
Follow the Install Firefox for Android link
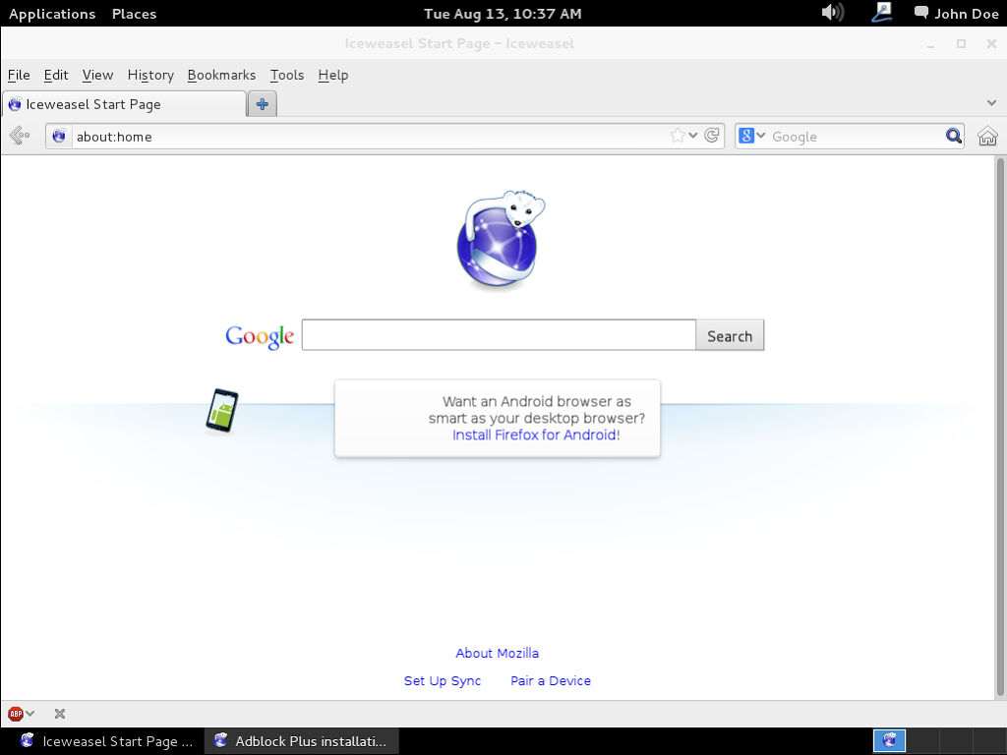534,435
